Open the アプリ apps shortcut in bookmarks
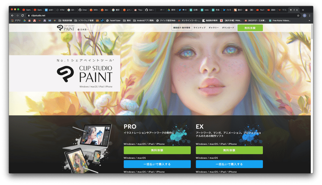Image resolution: width=322 pixels, height=185 pixels. pyautogui.click(x=16, y=21)
